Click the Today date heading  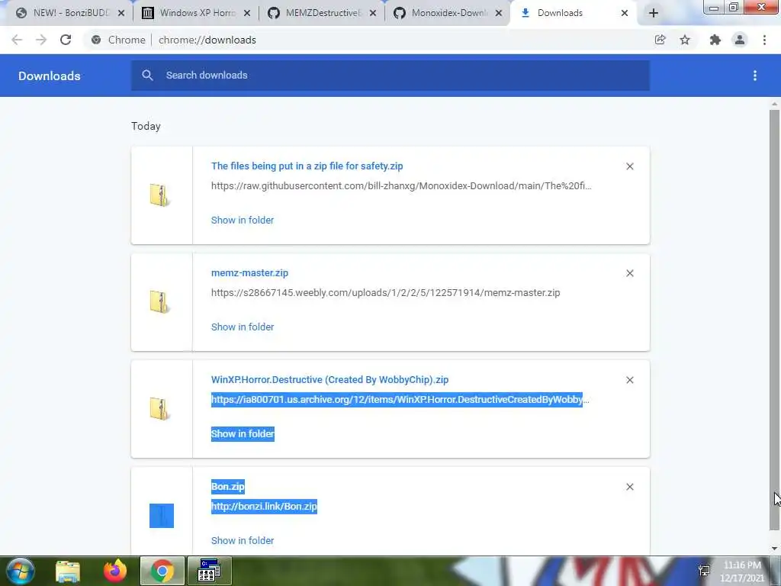[146, 126]
